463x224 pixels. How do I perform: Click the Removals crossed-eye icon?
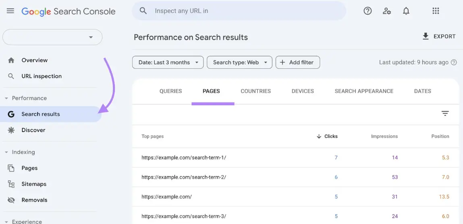coord(11,200)
